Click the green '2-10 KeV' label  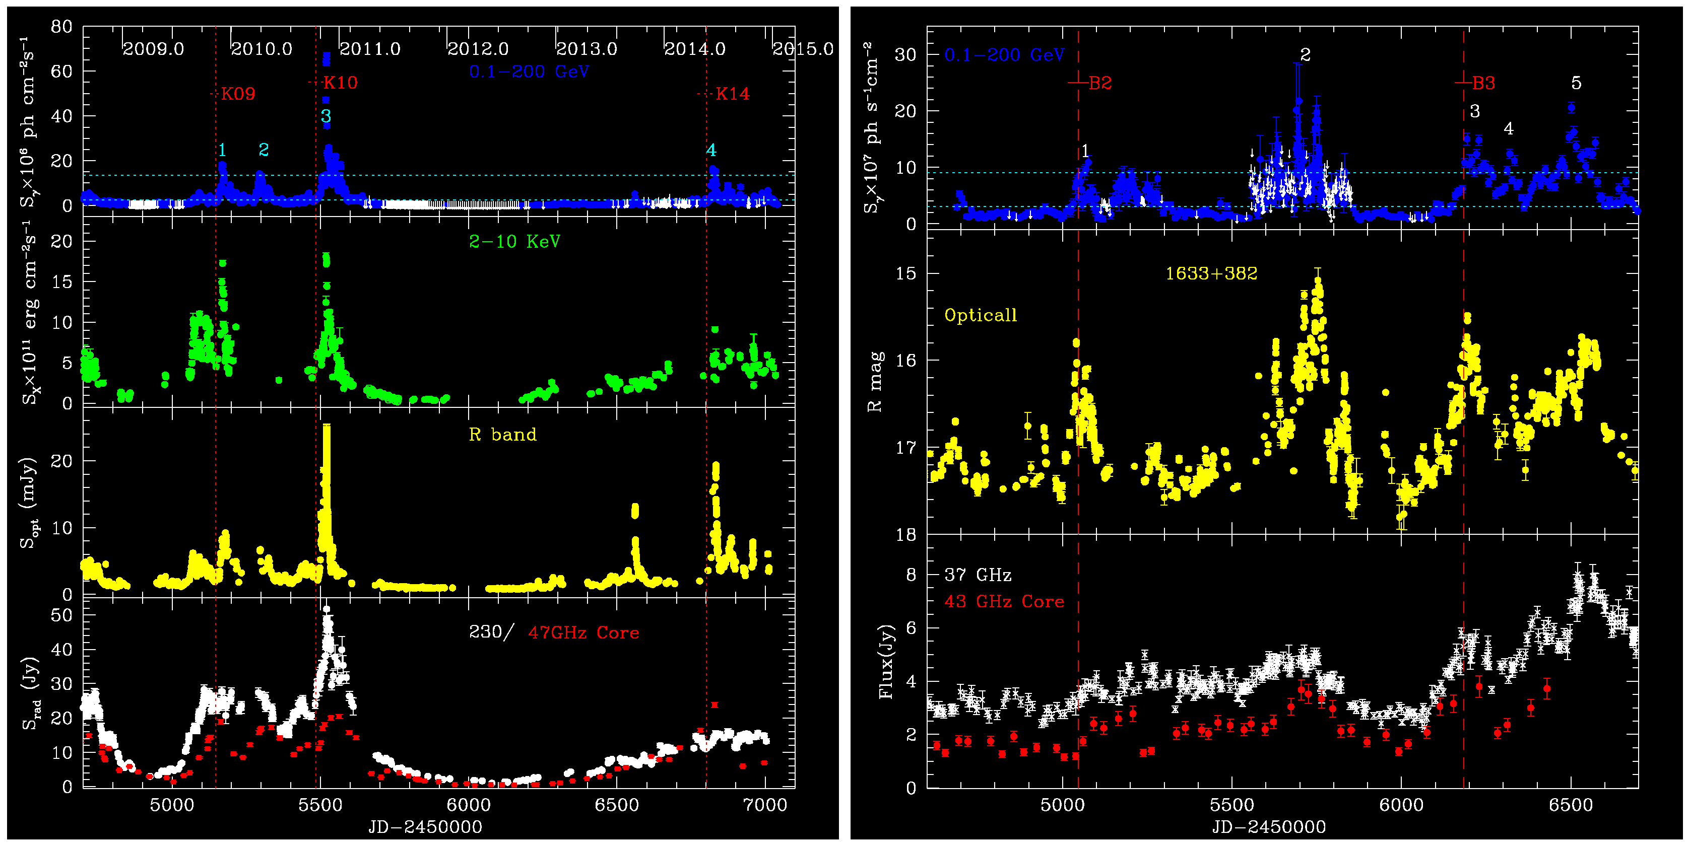click(x=515, y=242)
